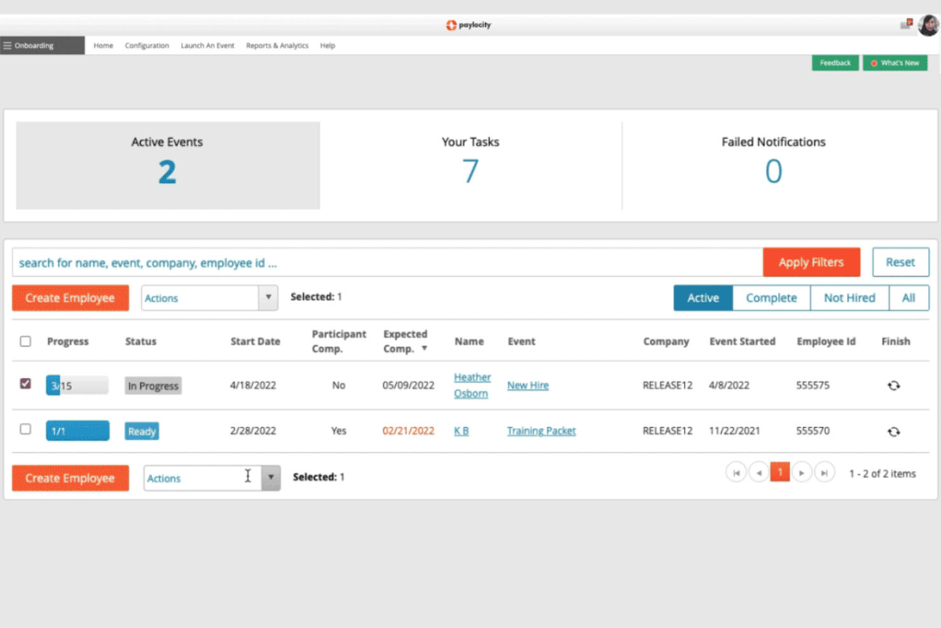
Task: Open the Training Packet event link
Action: point(541,431)
